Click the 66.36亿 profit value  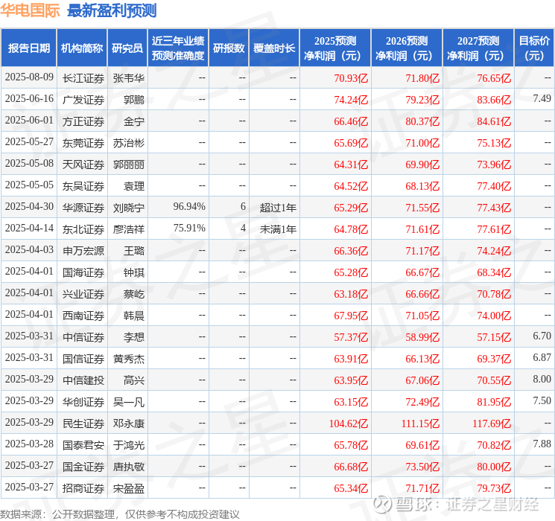click(351, 251)
